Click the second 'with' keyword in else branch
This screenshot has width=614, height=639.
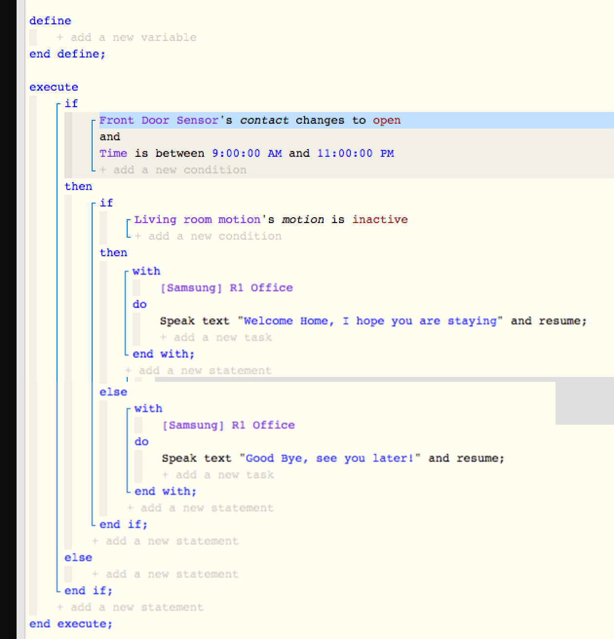click(x=148, y=409)
